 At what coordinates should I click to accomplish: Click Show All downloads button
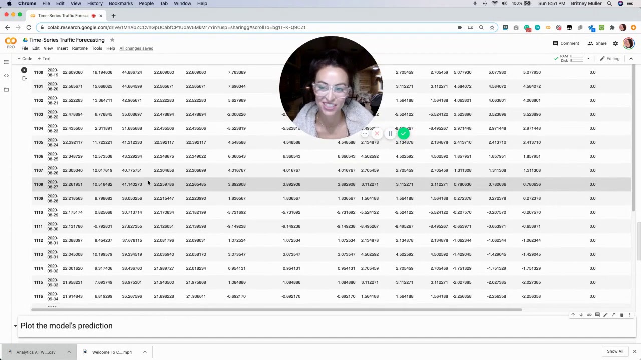click(x=615, y=351)
